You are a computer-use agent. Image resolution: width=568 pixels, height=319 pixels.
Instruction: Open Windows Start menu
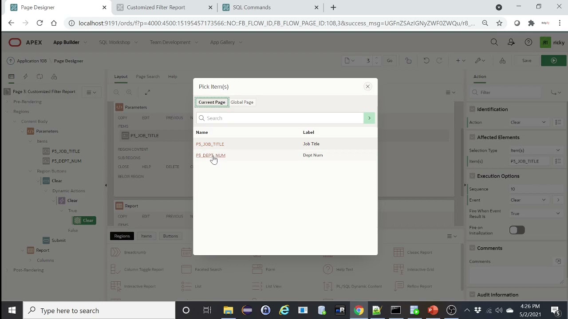point(12,311)
